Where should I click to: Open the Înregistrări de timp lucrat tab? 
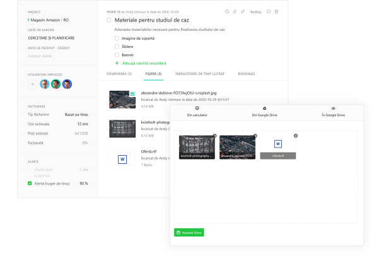click(200, 74)
